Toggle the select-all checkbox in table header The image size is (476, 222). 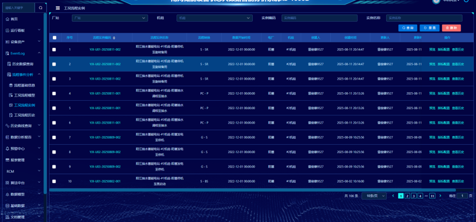tap(54, 38)
